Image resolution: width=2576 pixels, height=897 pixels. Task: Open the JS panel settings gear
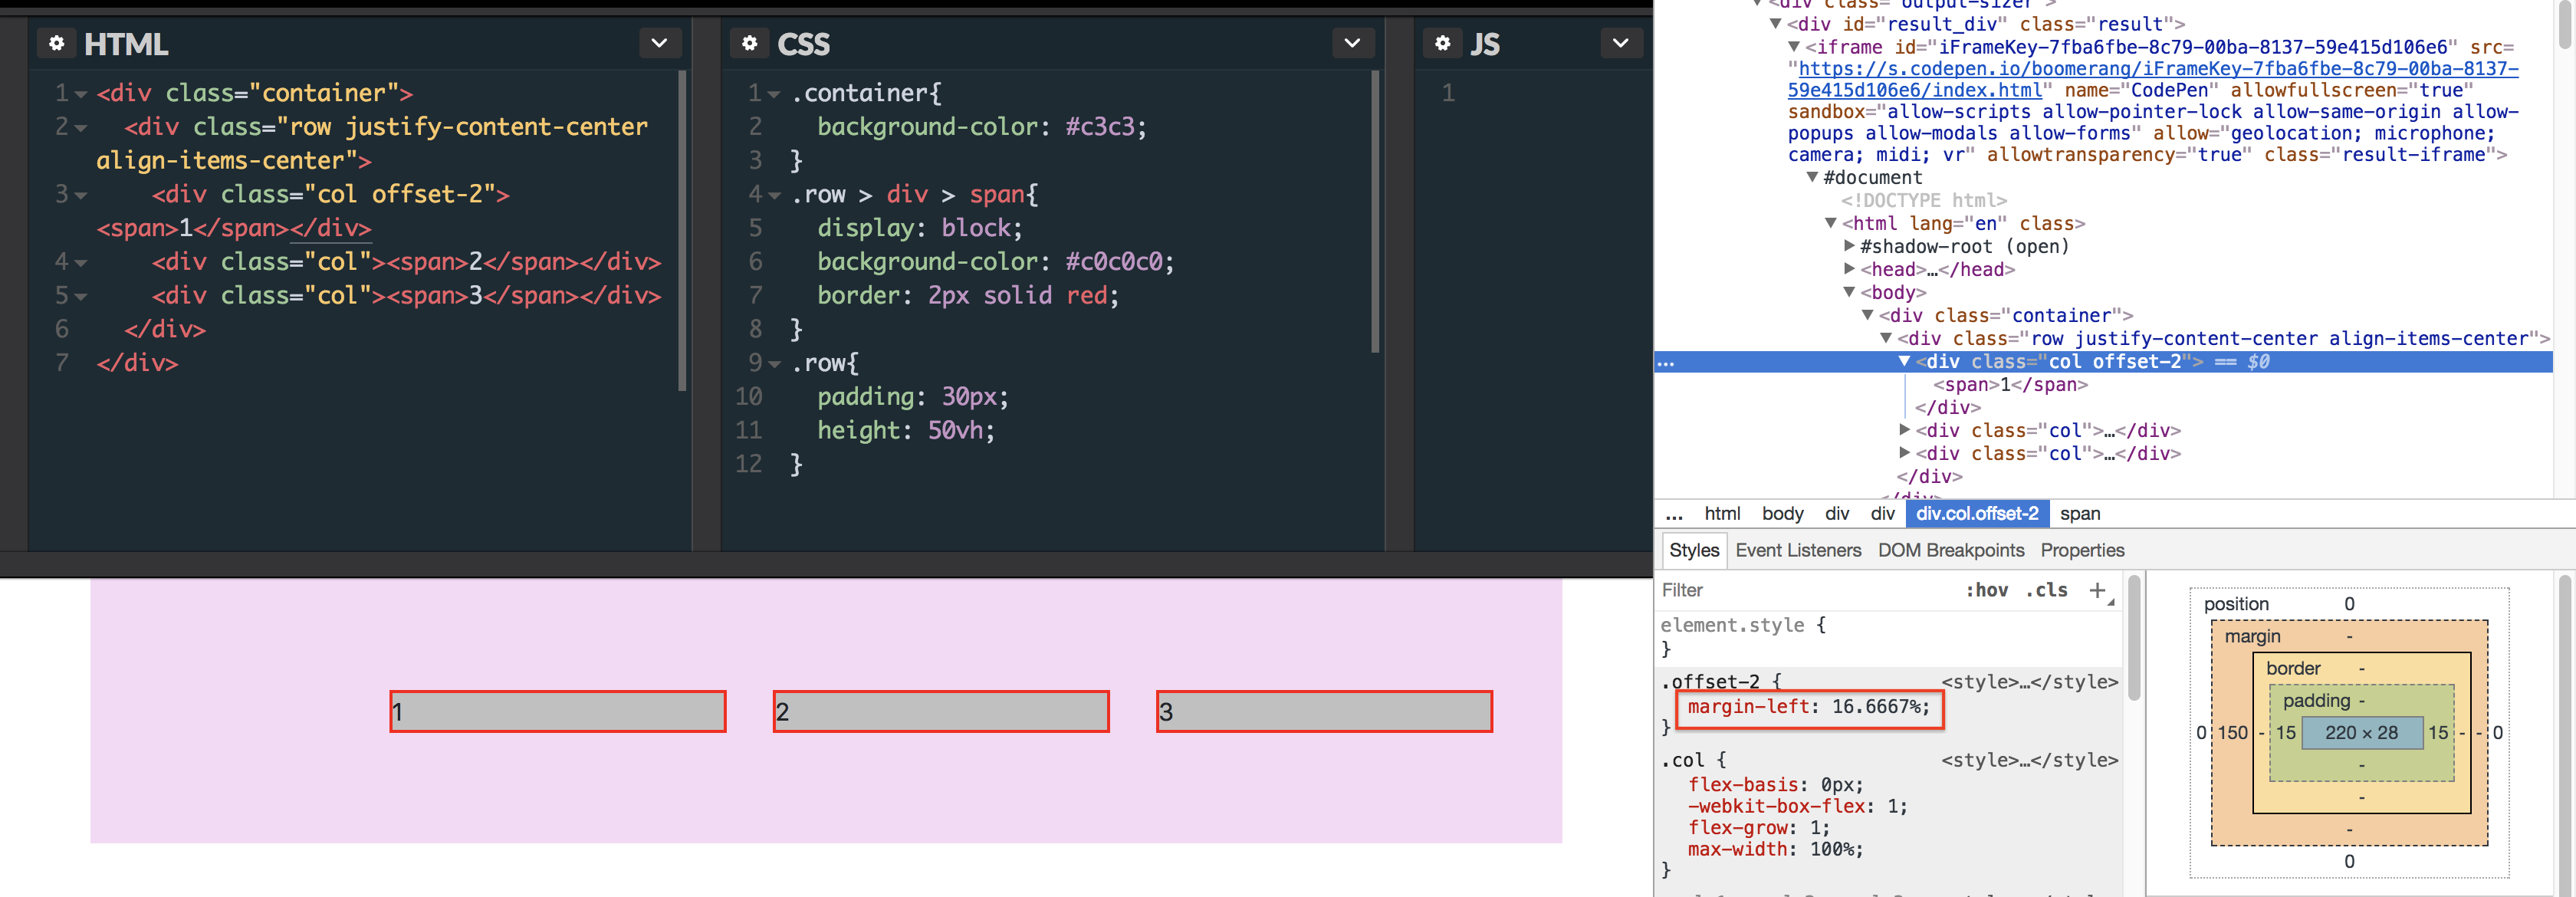[1441, 43]
